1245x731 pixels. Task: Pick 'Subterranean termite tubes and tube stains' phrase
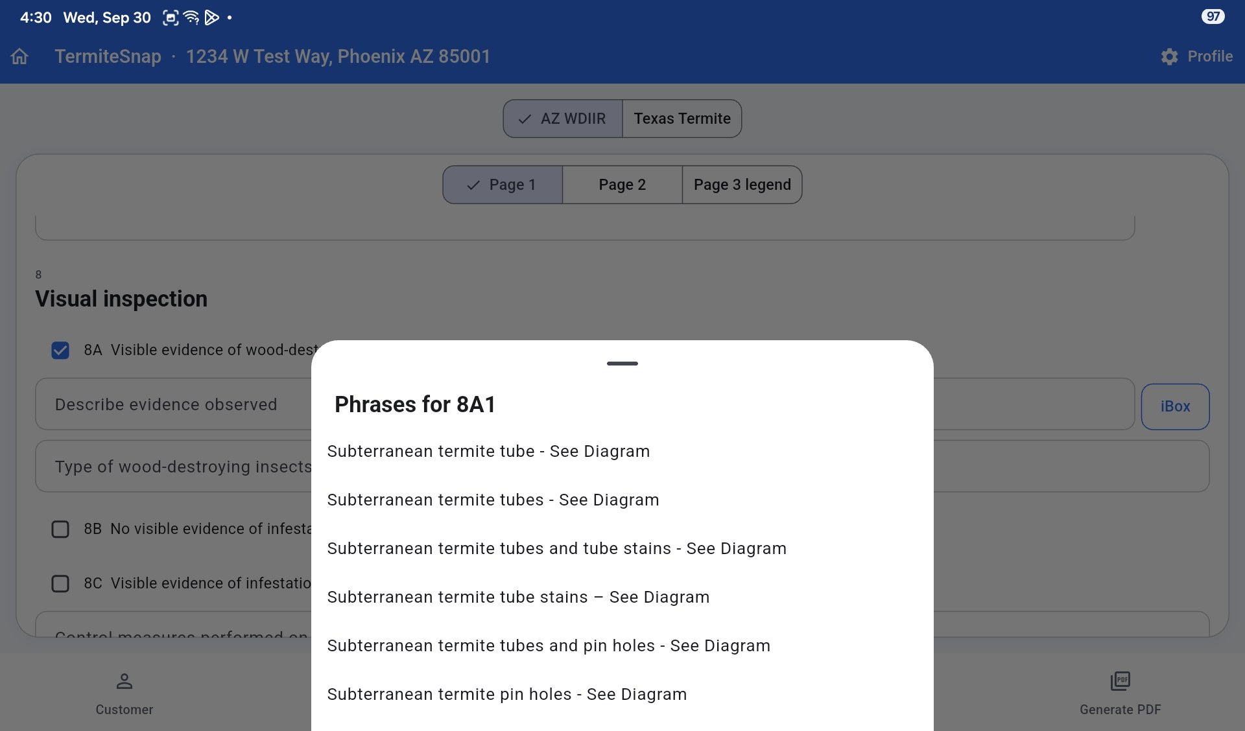point(622,548)
